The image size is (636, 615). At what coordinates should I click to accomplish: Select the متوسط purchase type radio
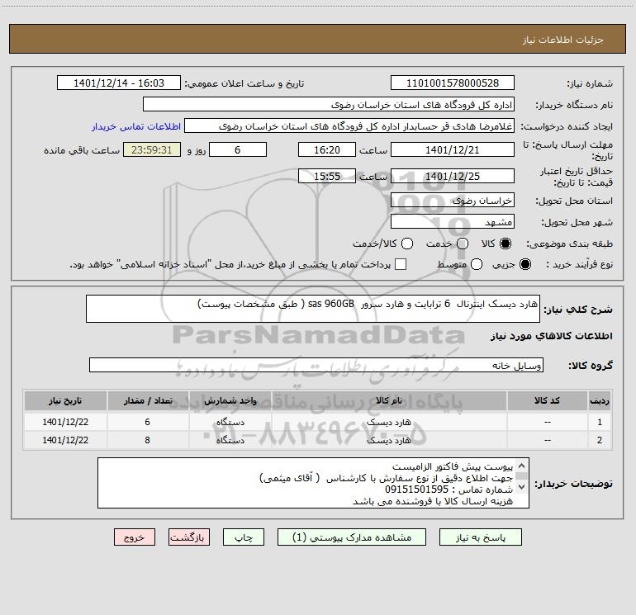point(477,264)
